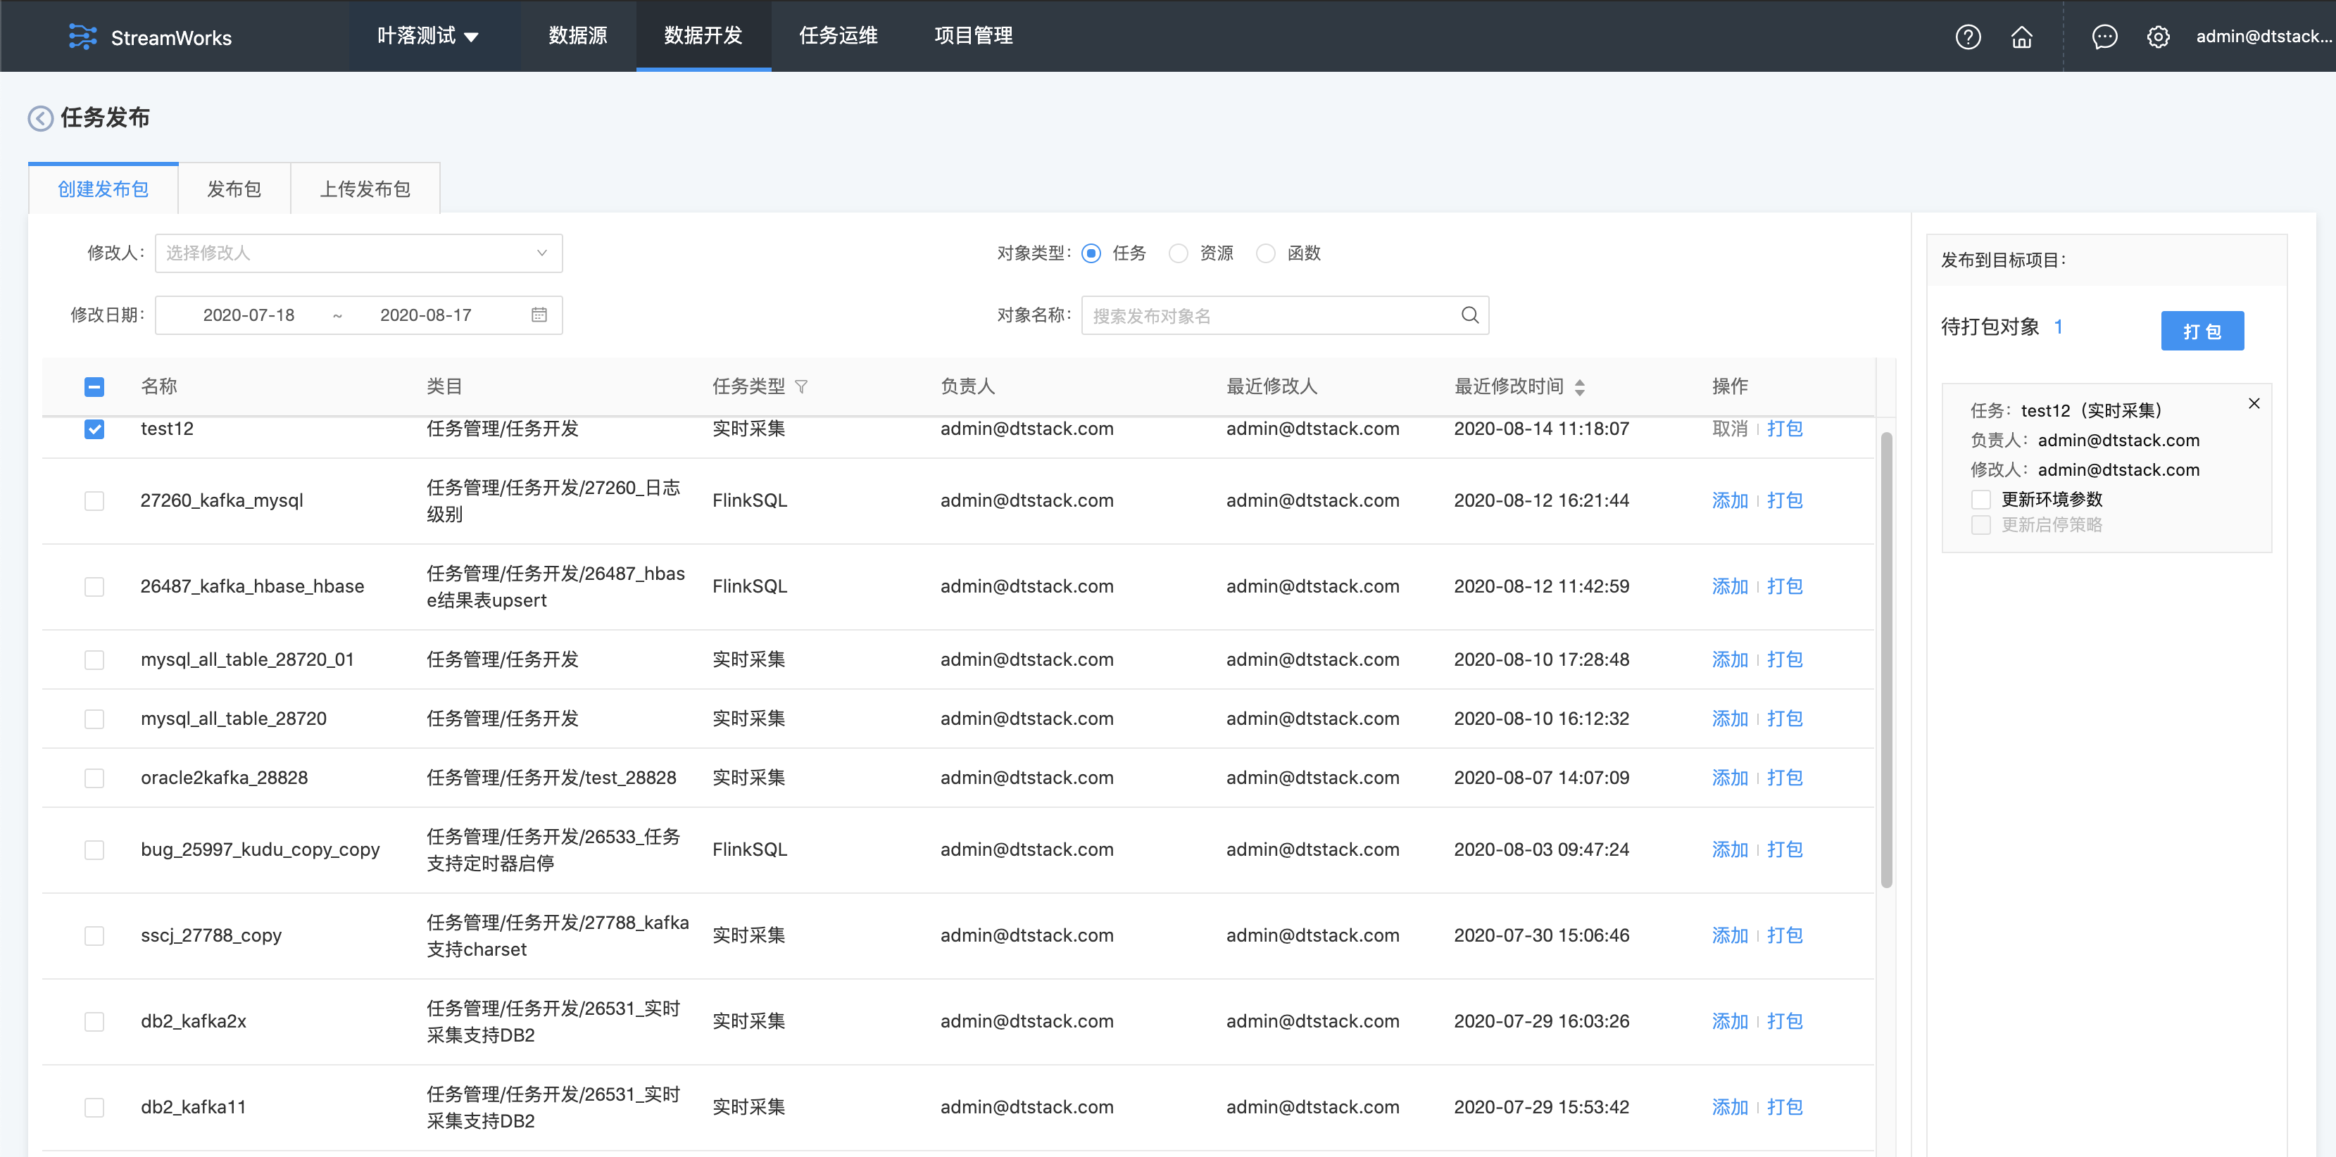
Task: Toggle the select-all header checkbox
Action: tap(94, 387)
